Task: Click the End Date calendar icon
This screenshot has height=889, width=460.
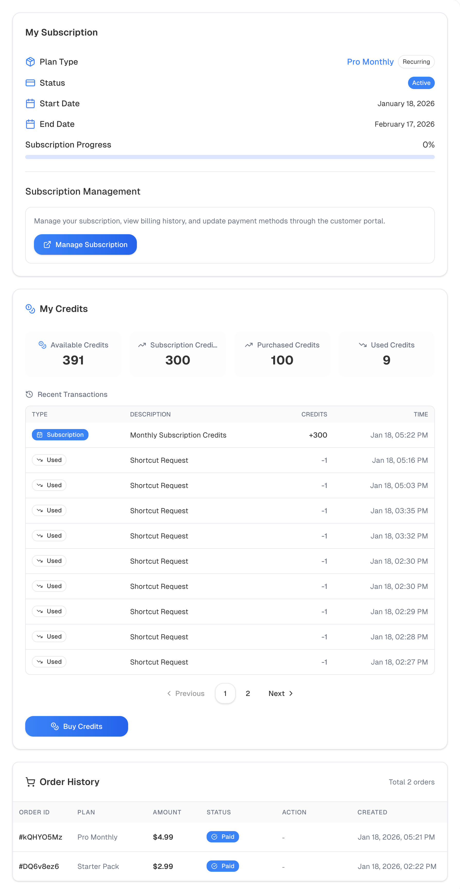Action: pos(30,124)
